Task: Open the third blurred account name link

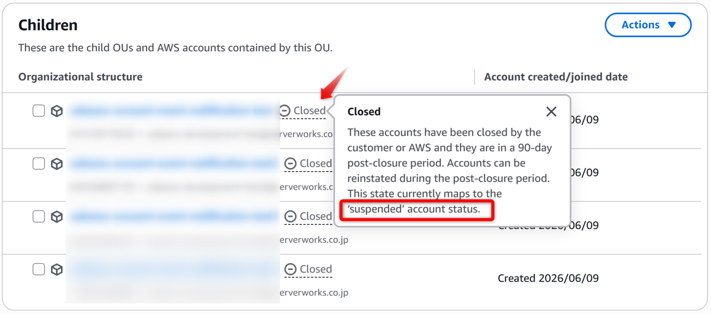Action: point(173,216)
